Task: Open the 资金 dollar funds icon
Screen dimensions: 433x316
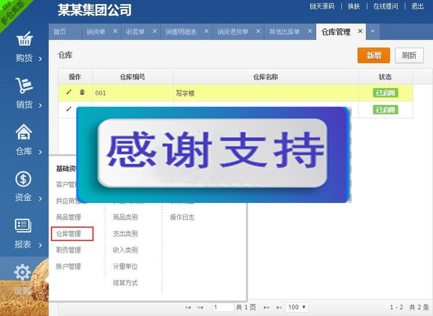Action: coord(23,179)
